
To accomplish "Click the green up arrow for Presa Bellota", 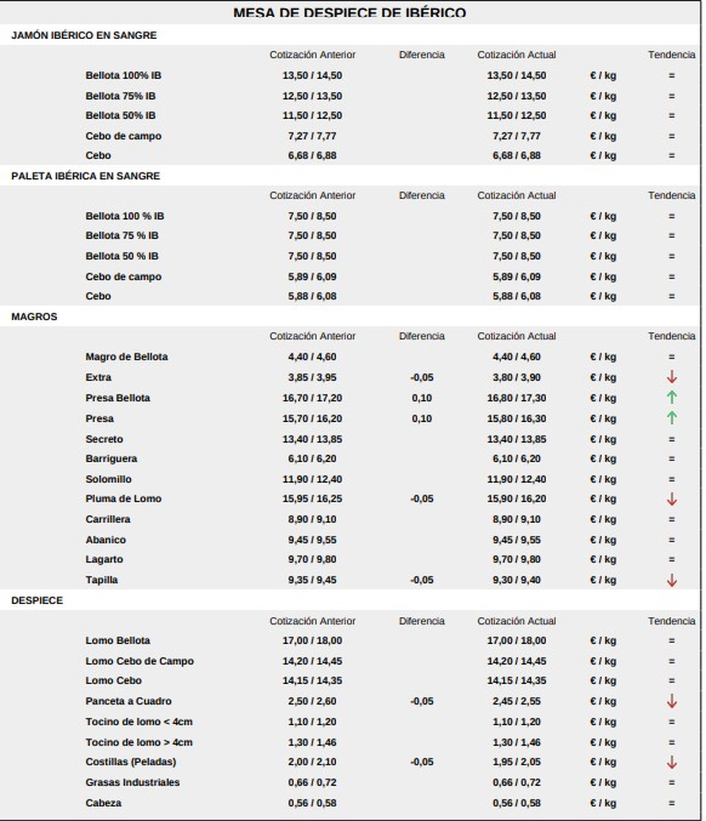I will click(x=671, y=397).
